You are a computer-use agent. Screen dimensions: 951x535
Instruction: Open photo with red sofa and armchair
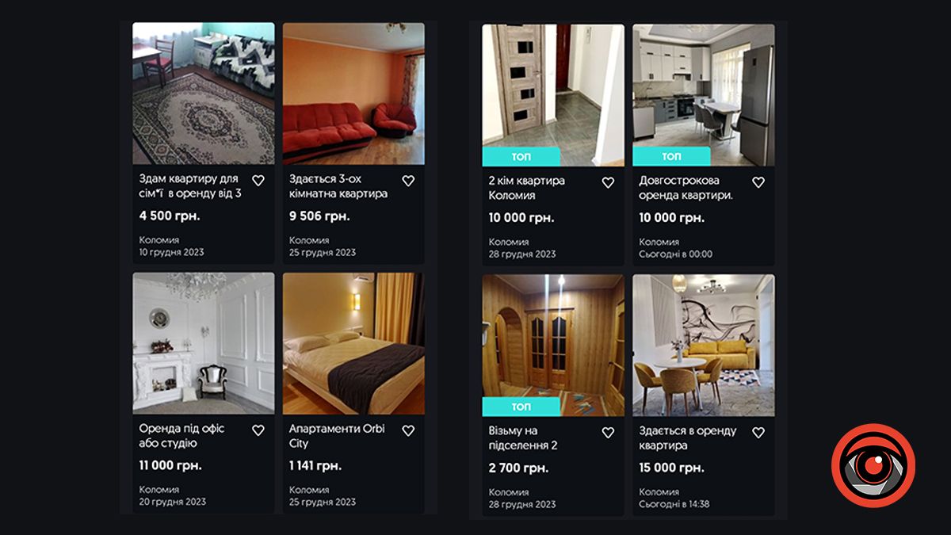click(x=353, y=94)
